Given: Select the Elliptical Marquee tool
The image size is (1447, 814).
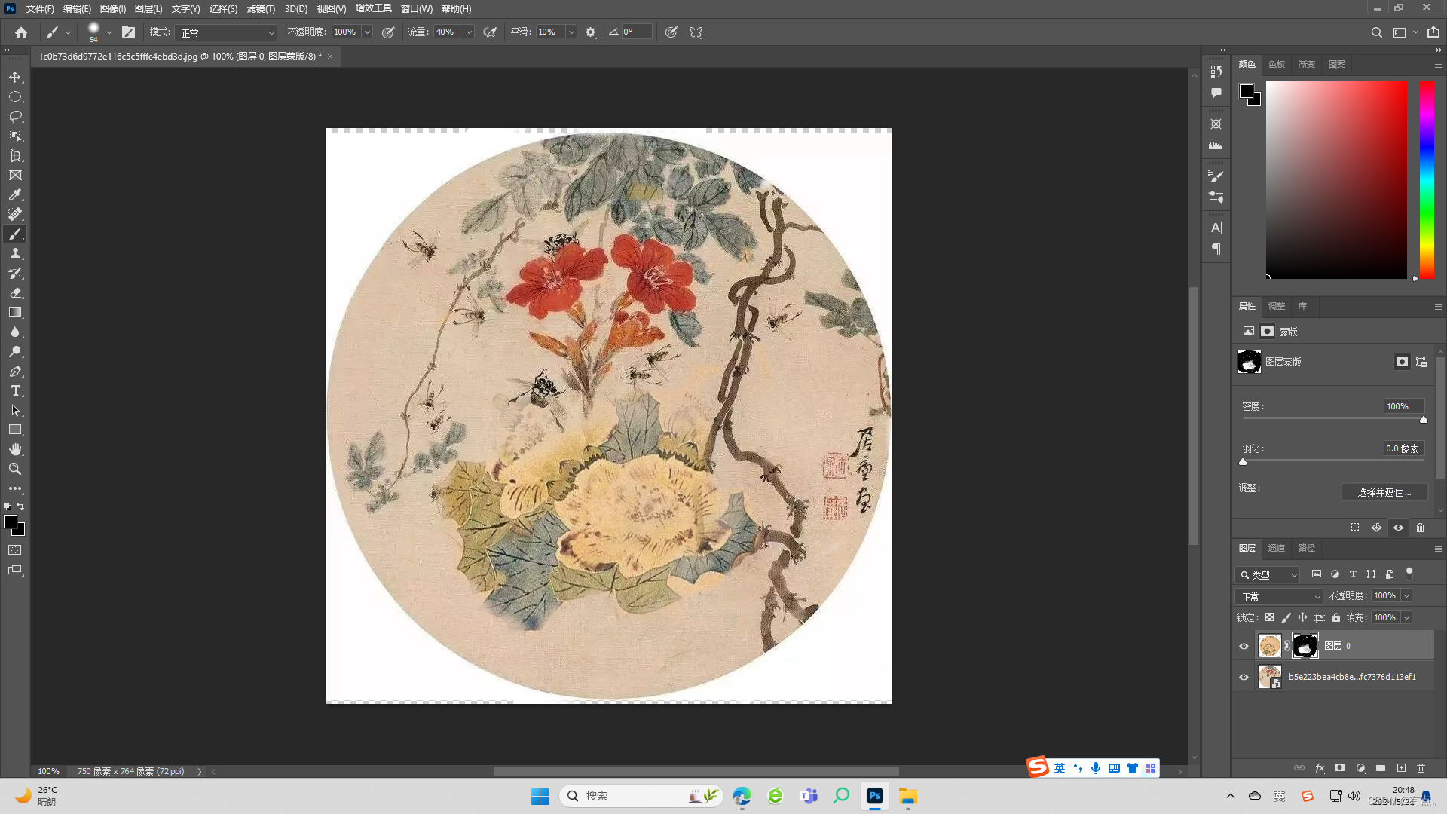Looking at the screenshot, I should pos(15,96).
